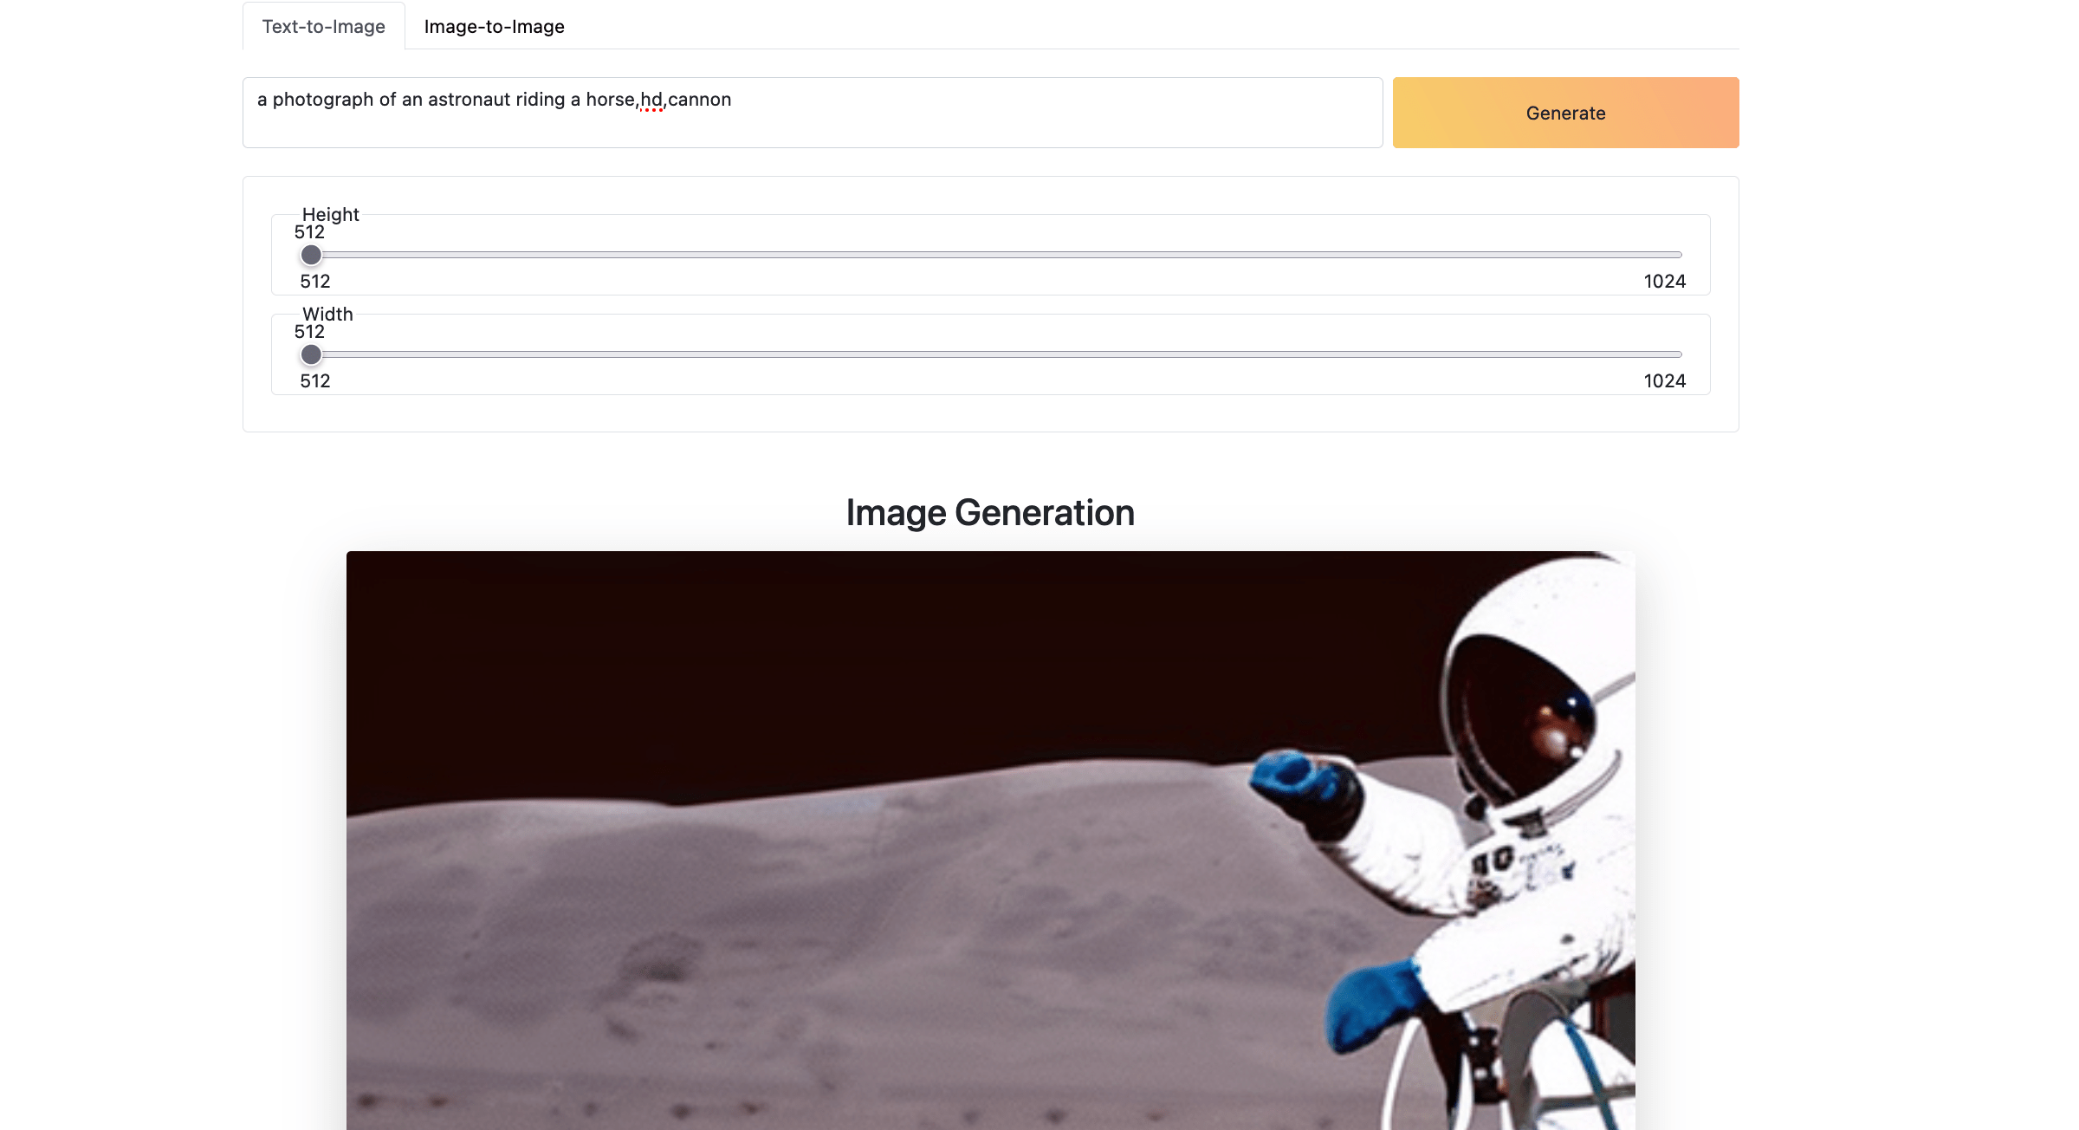Click the word cannon in the prompt
Viewport: 2079px width, 1130px height.
click(x=700, y=100)
